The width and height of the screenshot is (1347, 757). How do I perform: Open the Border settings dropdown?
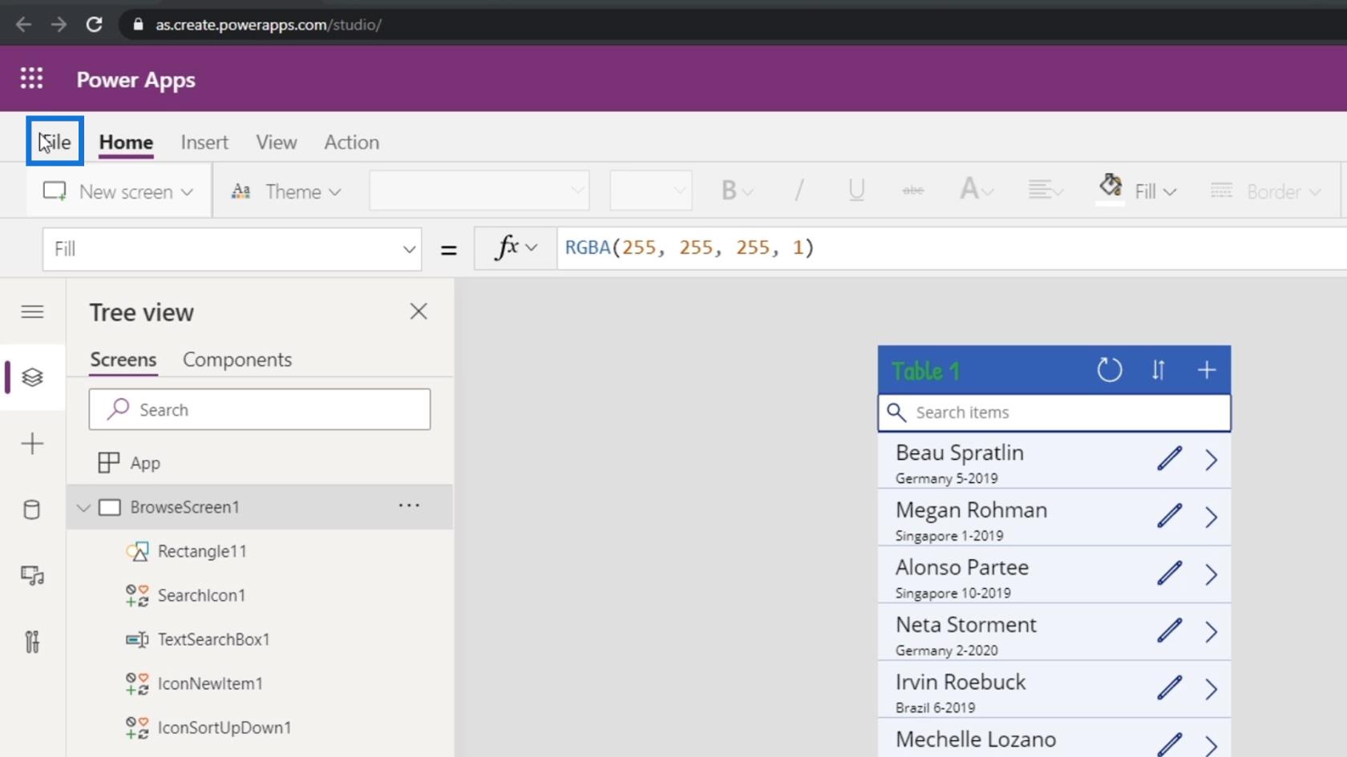pyautogui.click(x=1265, y=191)
